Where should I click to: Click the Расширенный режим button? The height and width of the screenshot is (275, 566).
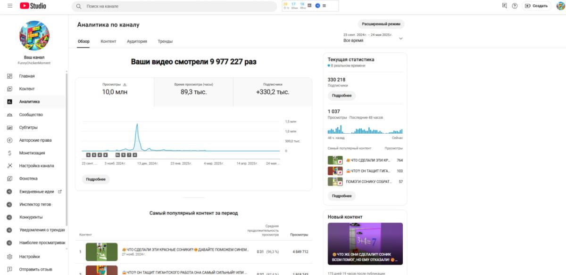(381, 24)
